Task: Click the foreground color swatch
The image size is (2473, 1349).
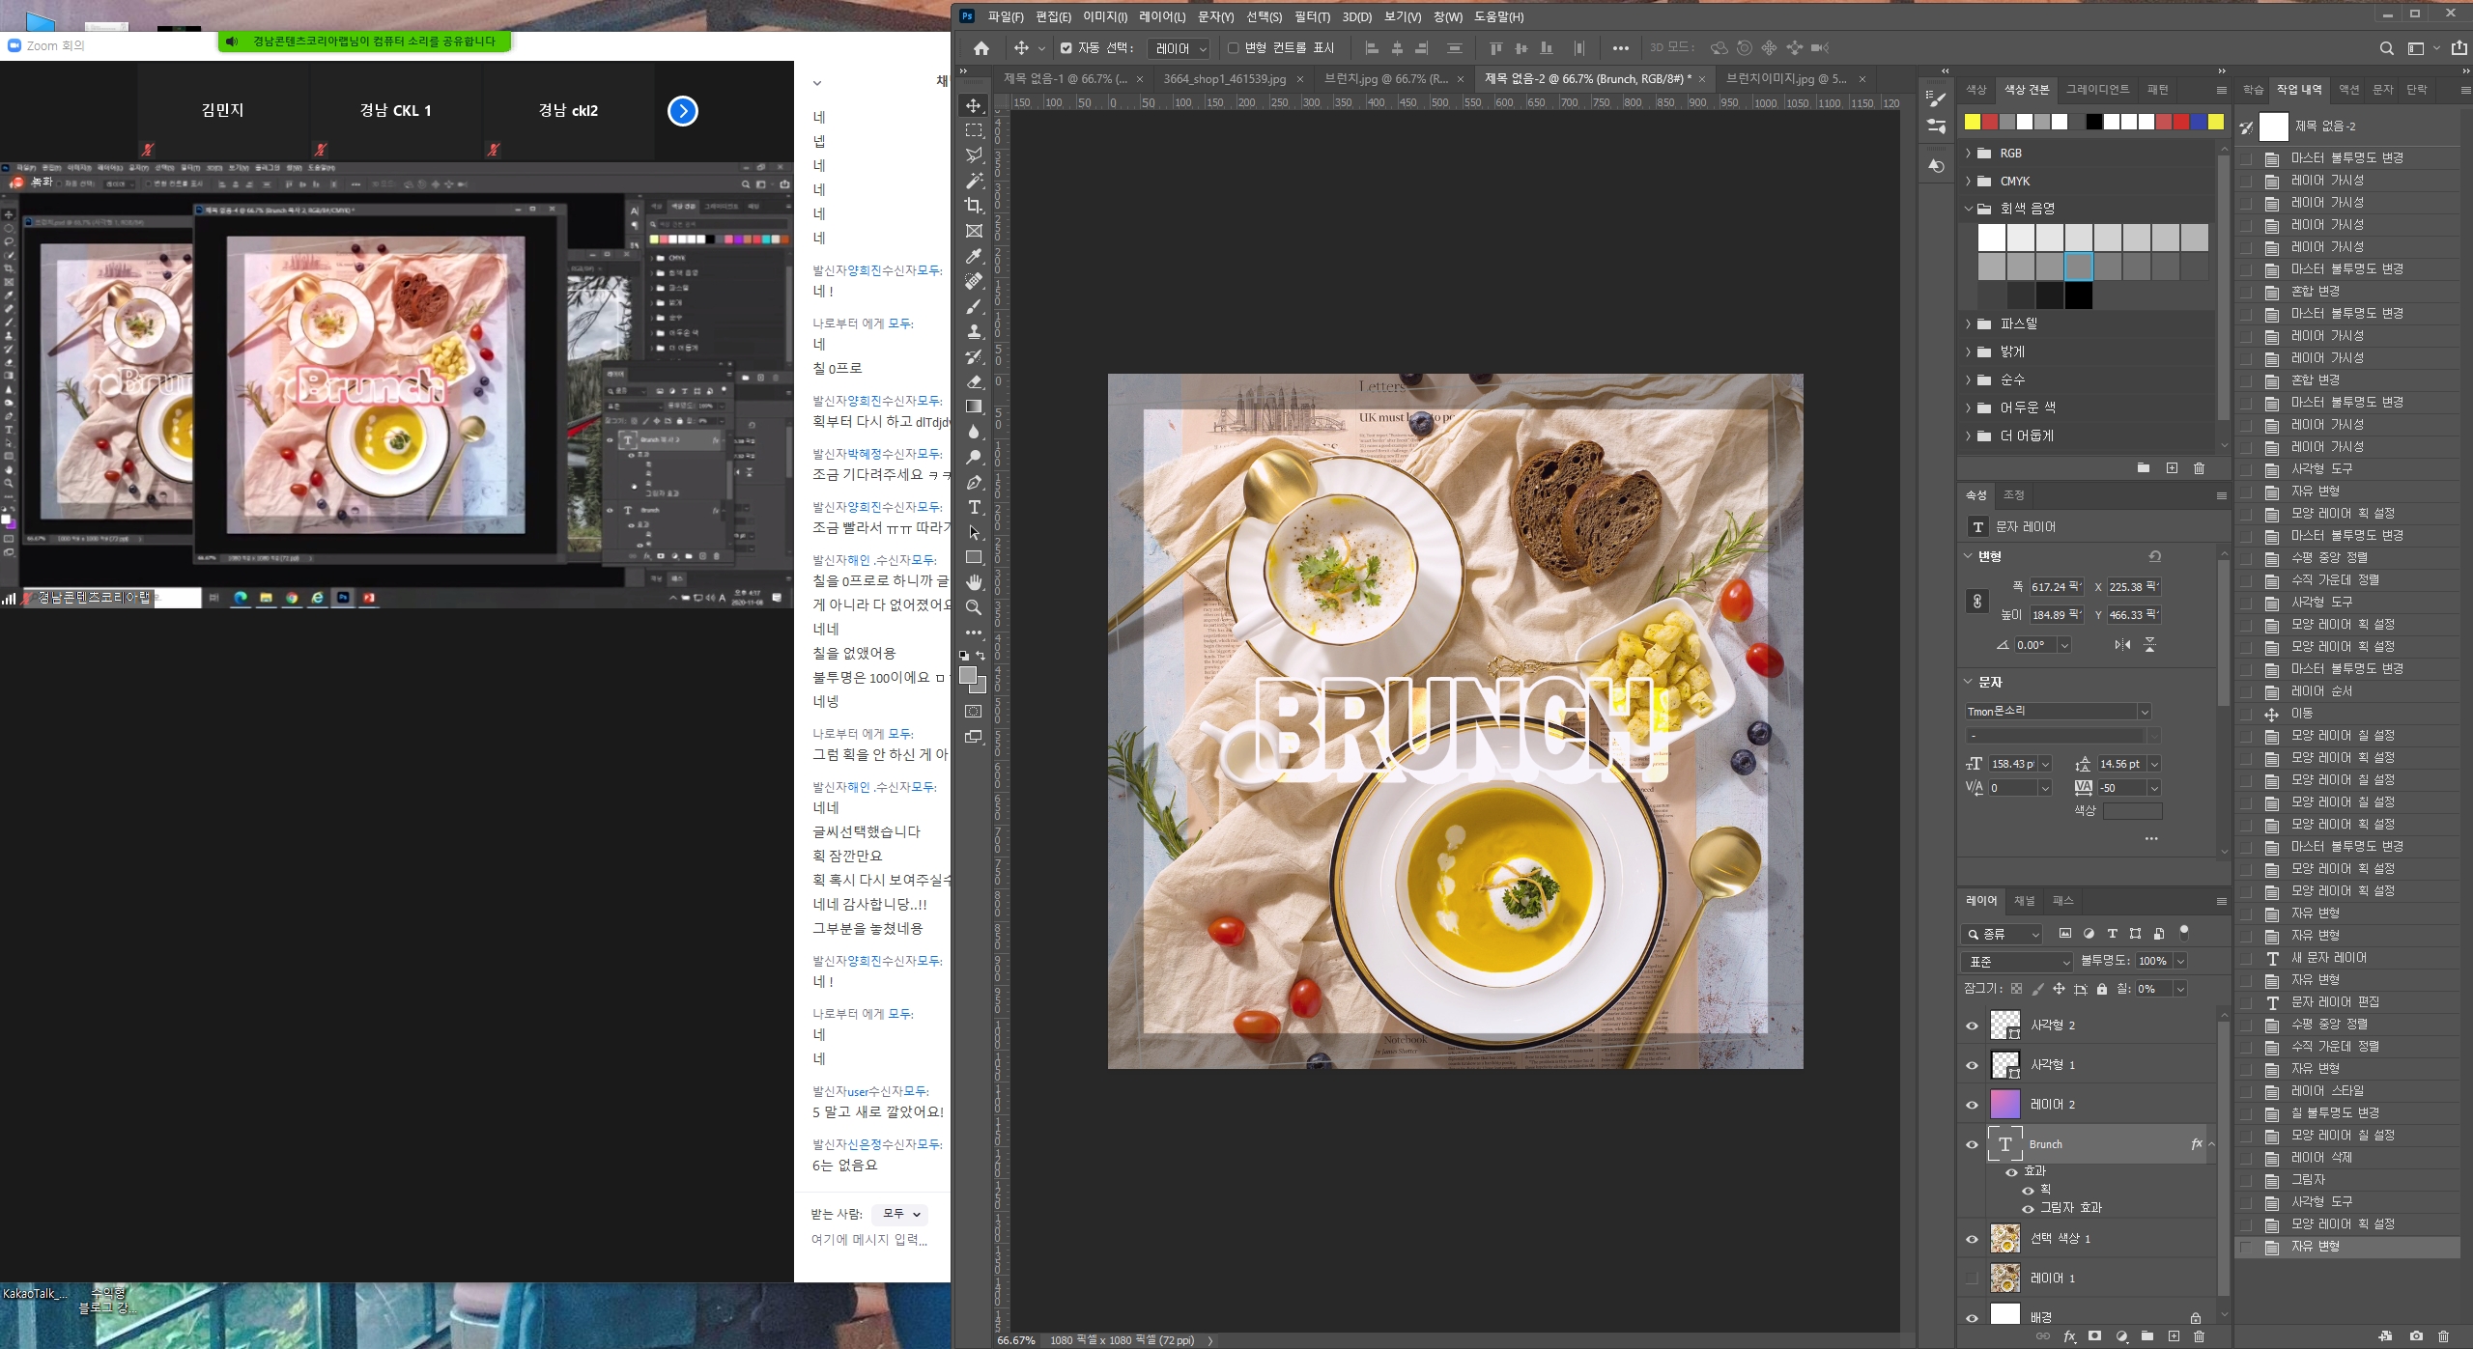Action: (968, 676)
